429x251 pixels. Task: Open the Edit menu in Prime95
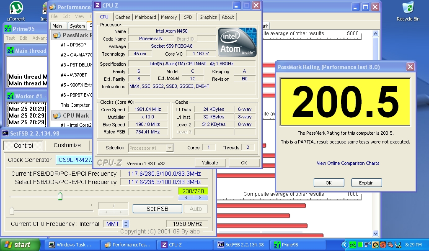[23, 38]
